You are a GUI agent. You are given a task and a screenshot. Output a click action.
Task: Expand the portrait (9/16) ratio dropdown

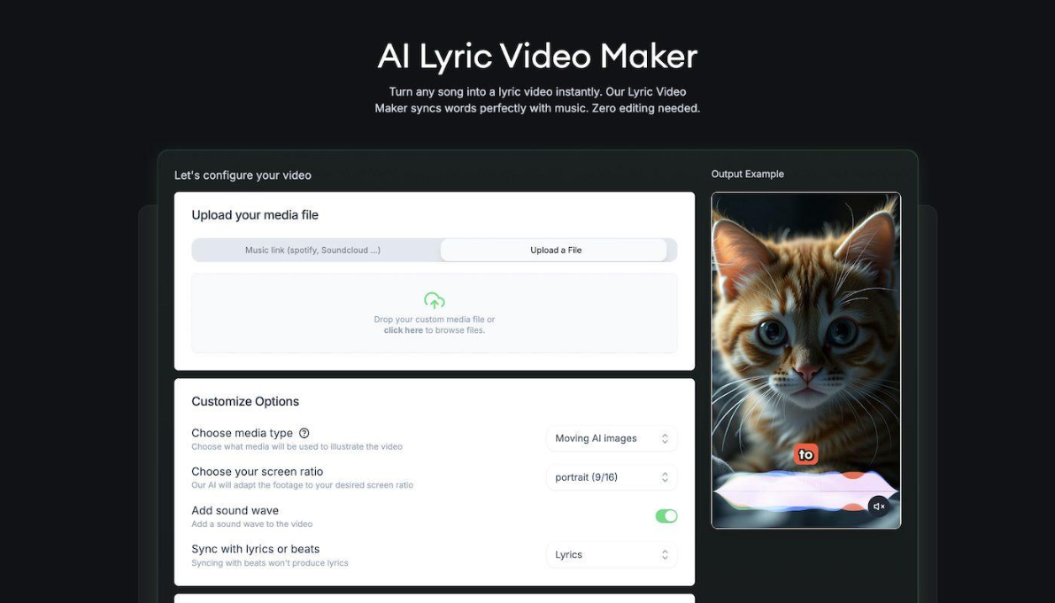(x=611, y=477)
